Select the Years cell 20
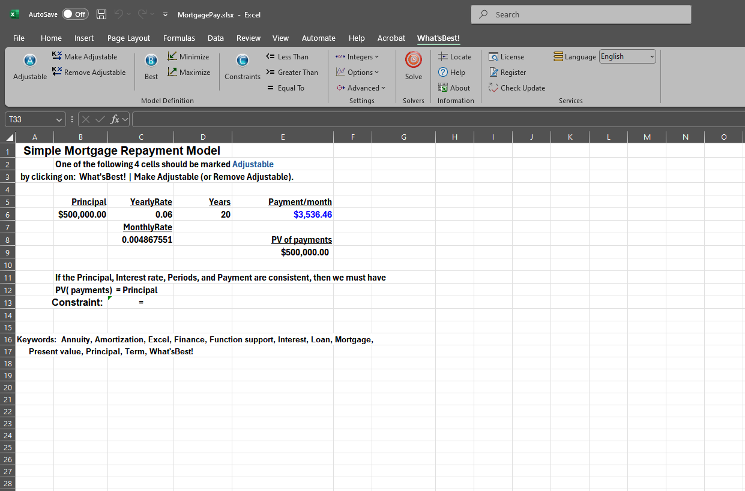This screenshot has height=491, width=745. pos(202,215)
